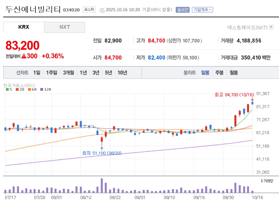Click the 한국거래소(KRX) chart label

(x=19, y=86)
